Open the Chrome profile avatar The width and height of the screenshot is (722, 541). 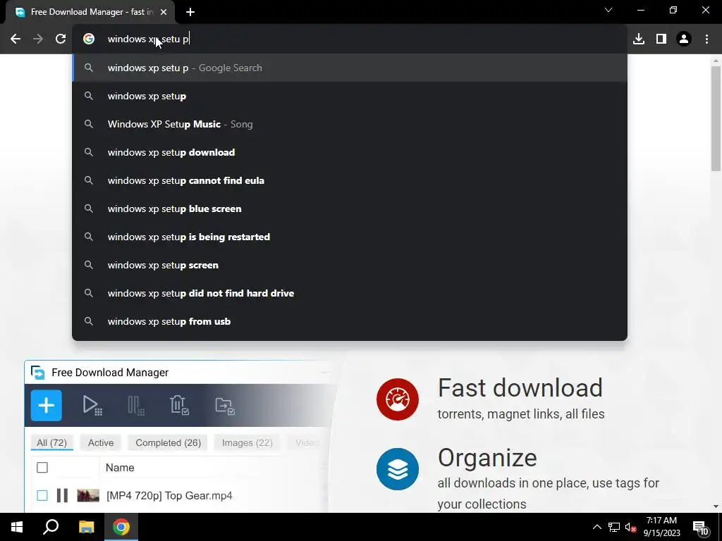[684, 39]
